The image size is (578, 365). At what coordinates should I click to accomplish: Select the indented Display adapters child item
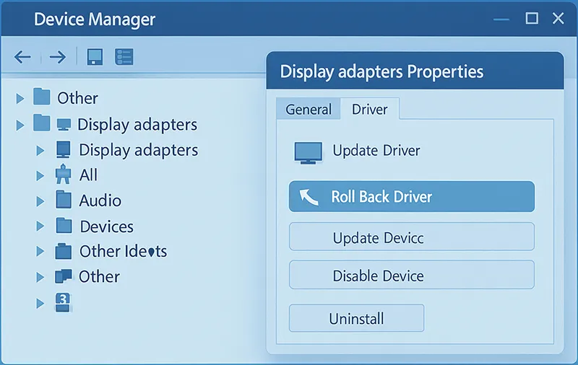[138, 150]
